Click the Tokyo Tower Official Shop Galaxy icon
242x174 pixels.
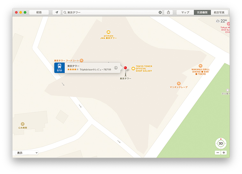[133, 68]
